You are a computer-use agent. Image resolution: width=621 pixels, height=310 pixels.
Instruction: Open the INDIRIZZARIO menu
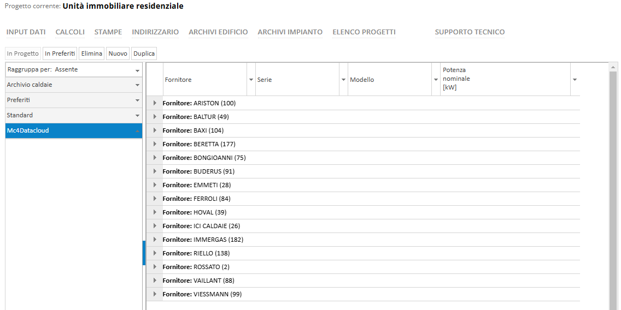click(x=155, y=32)
